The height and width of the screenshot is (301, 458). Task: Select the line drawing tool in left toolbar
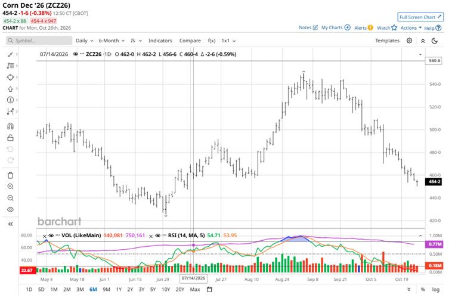click(x=10, y=54)
